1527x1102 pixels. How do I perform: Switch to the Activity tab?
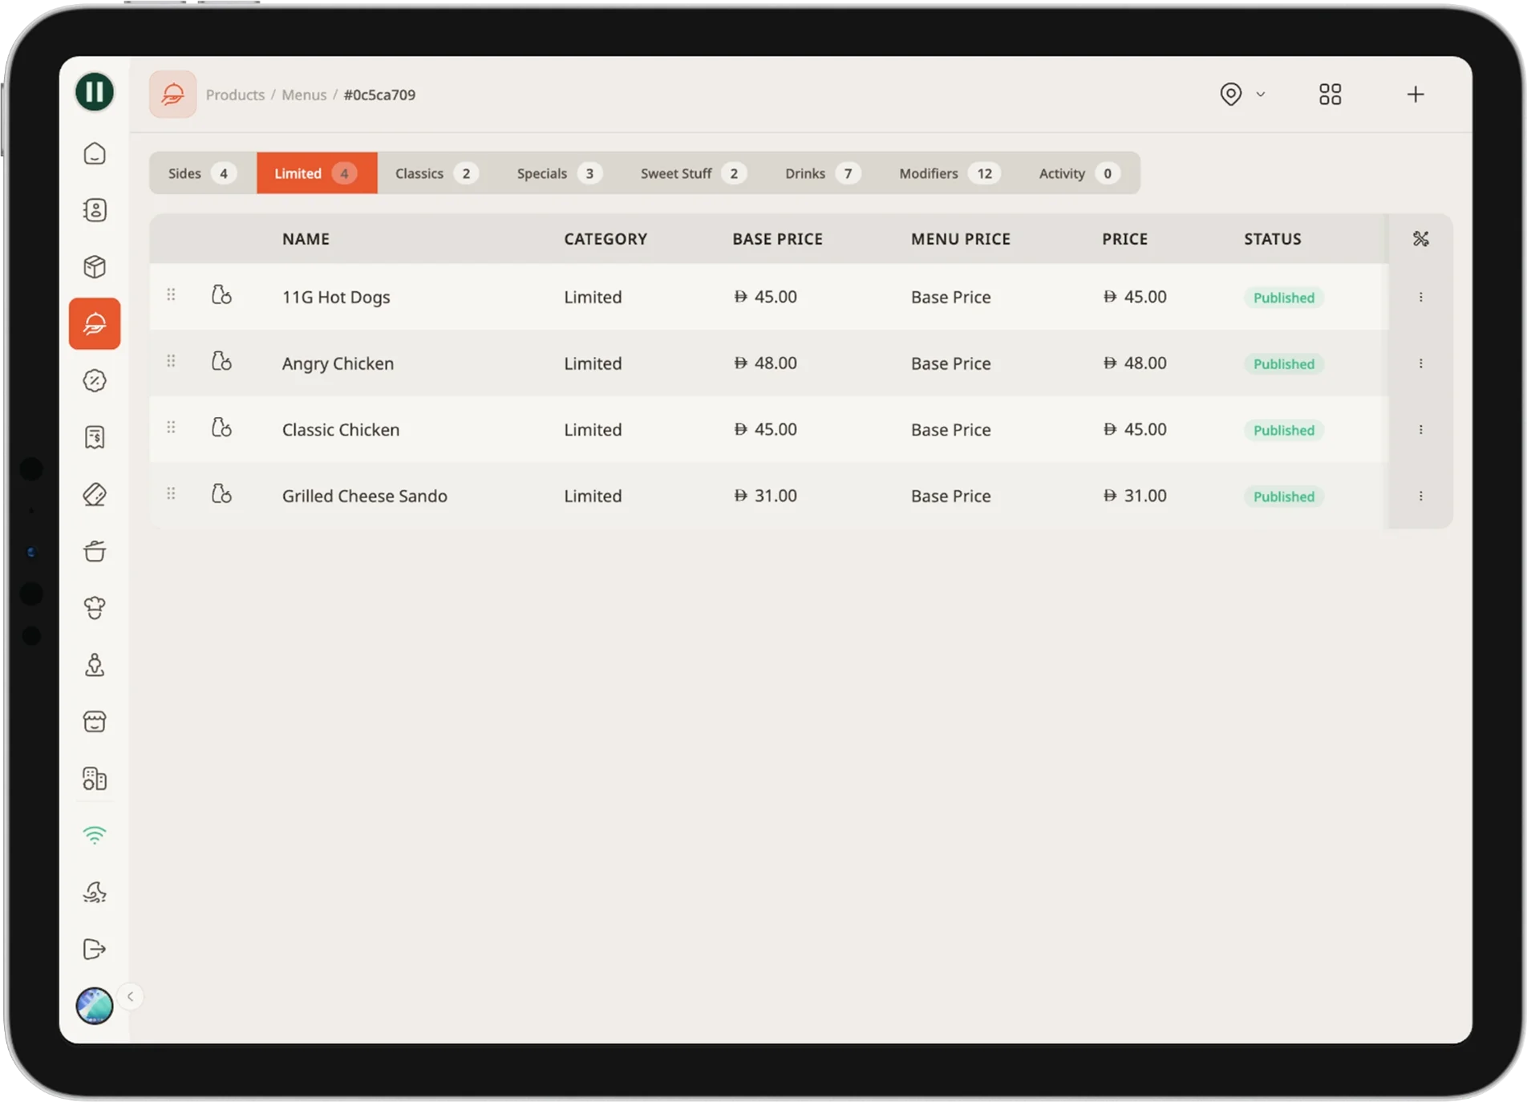click(x=1079, y=173)
